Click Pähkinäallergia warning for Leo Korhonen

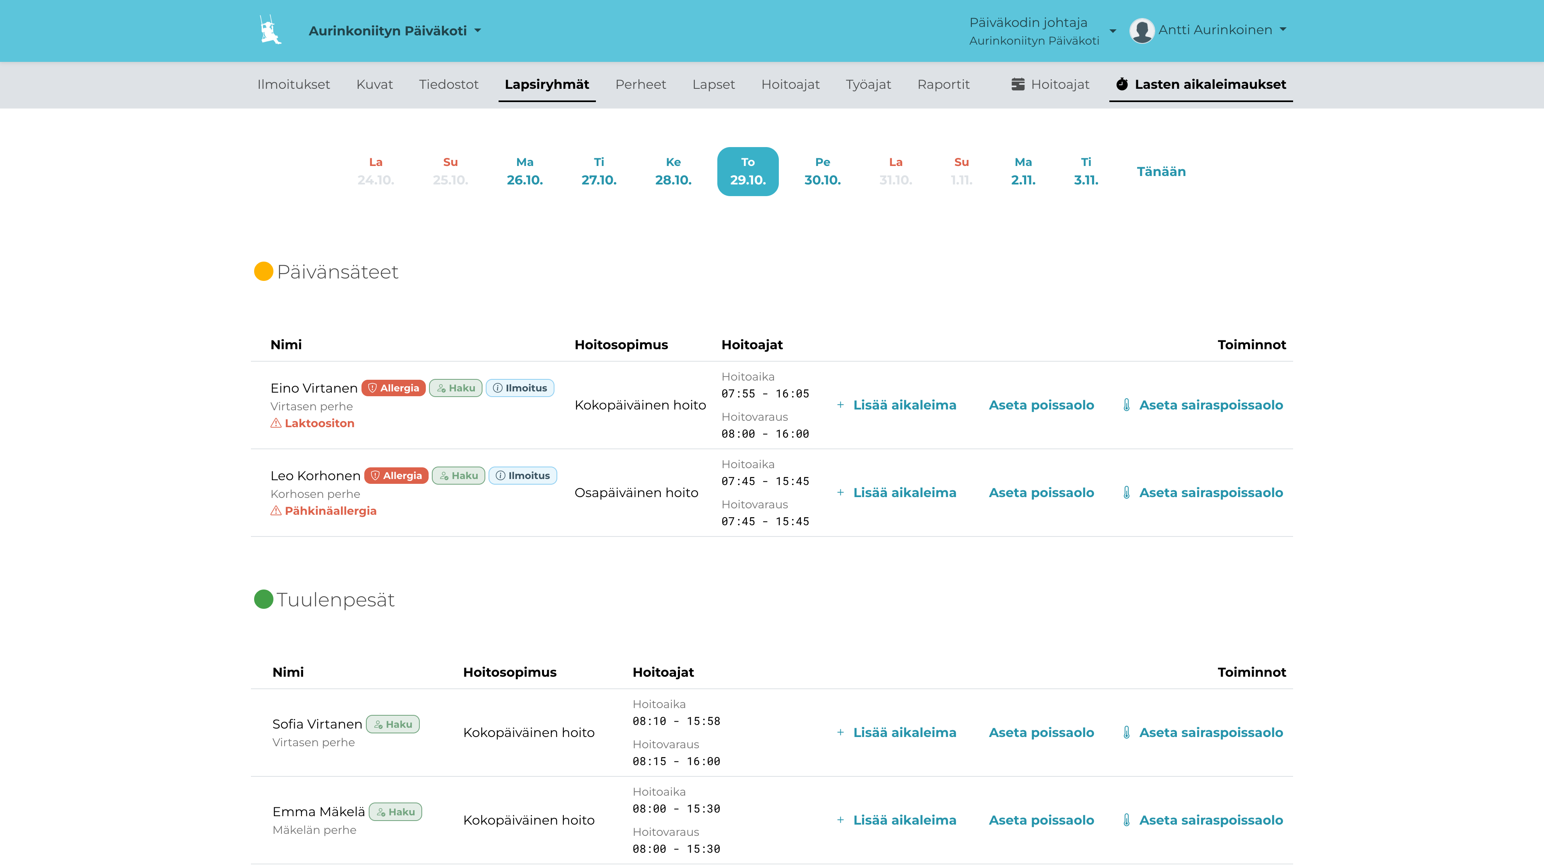324,511
